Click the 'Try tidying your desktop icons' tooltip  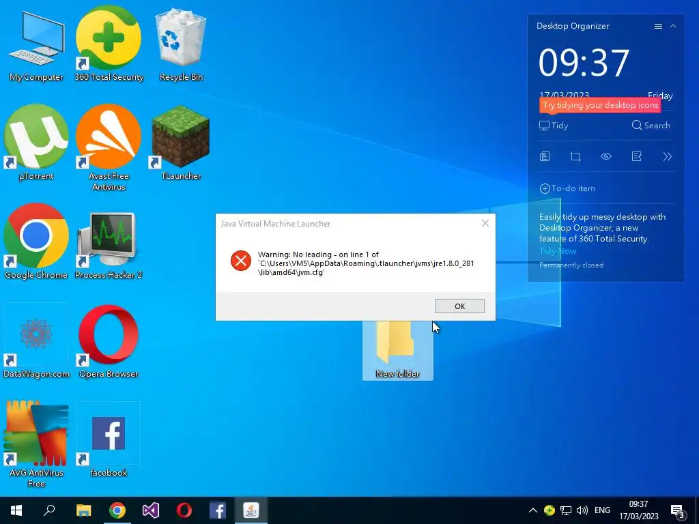tap(600, 105)
